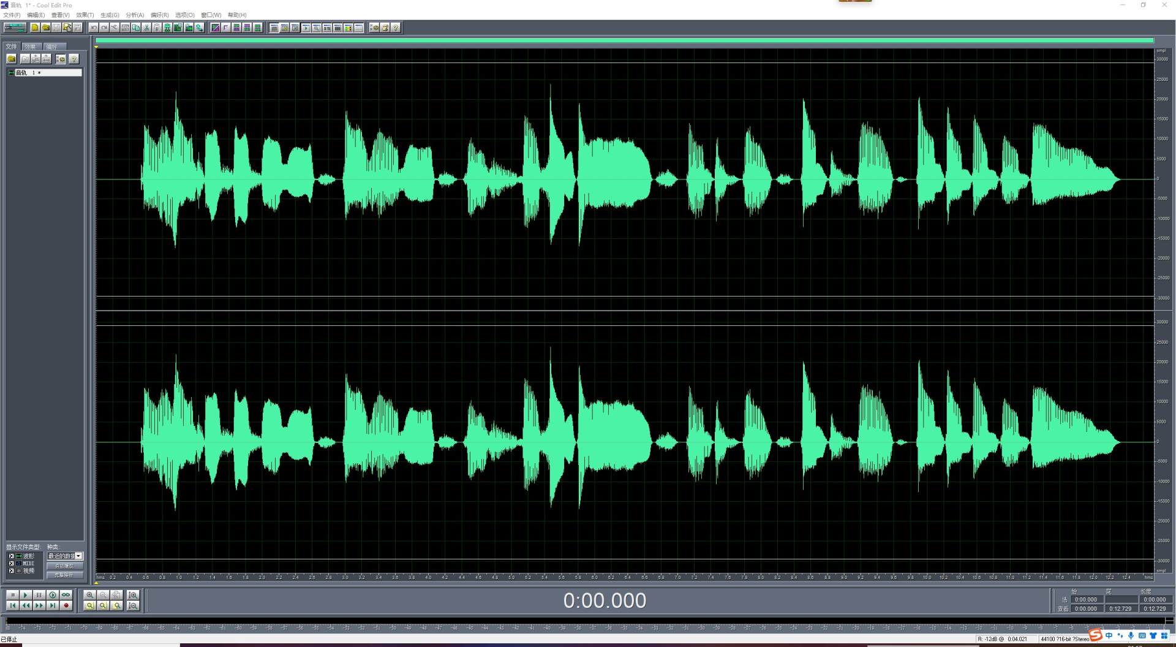Click the selection length time field
1176x647 pixels.
(x=1155, y=600)
